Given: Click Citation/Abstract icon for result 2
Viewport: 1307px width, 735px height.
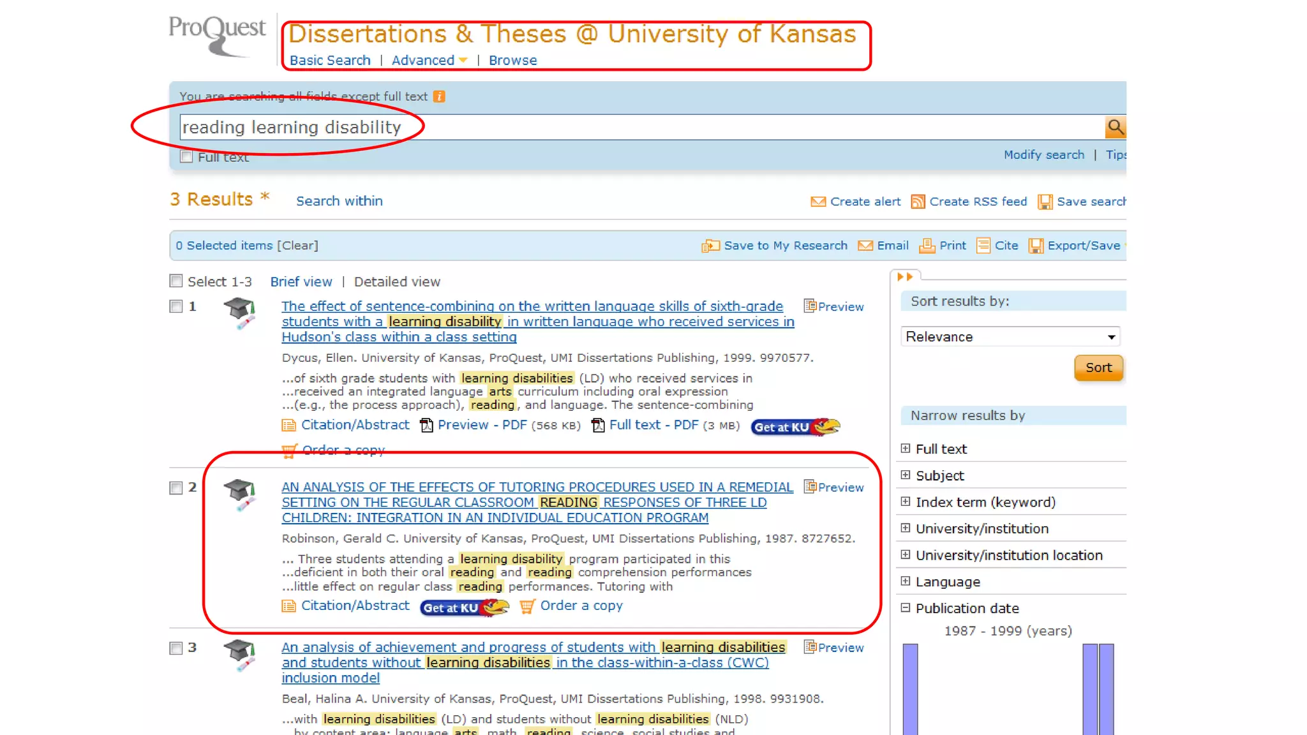Looking at the screenshot, I should point(288,606).
